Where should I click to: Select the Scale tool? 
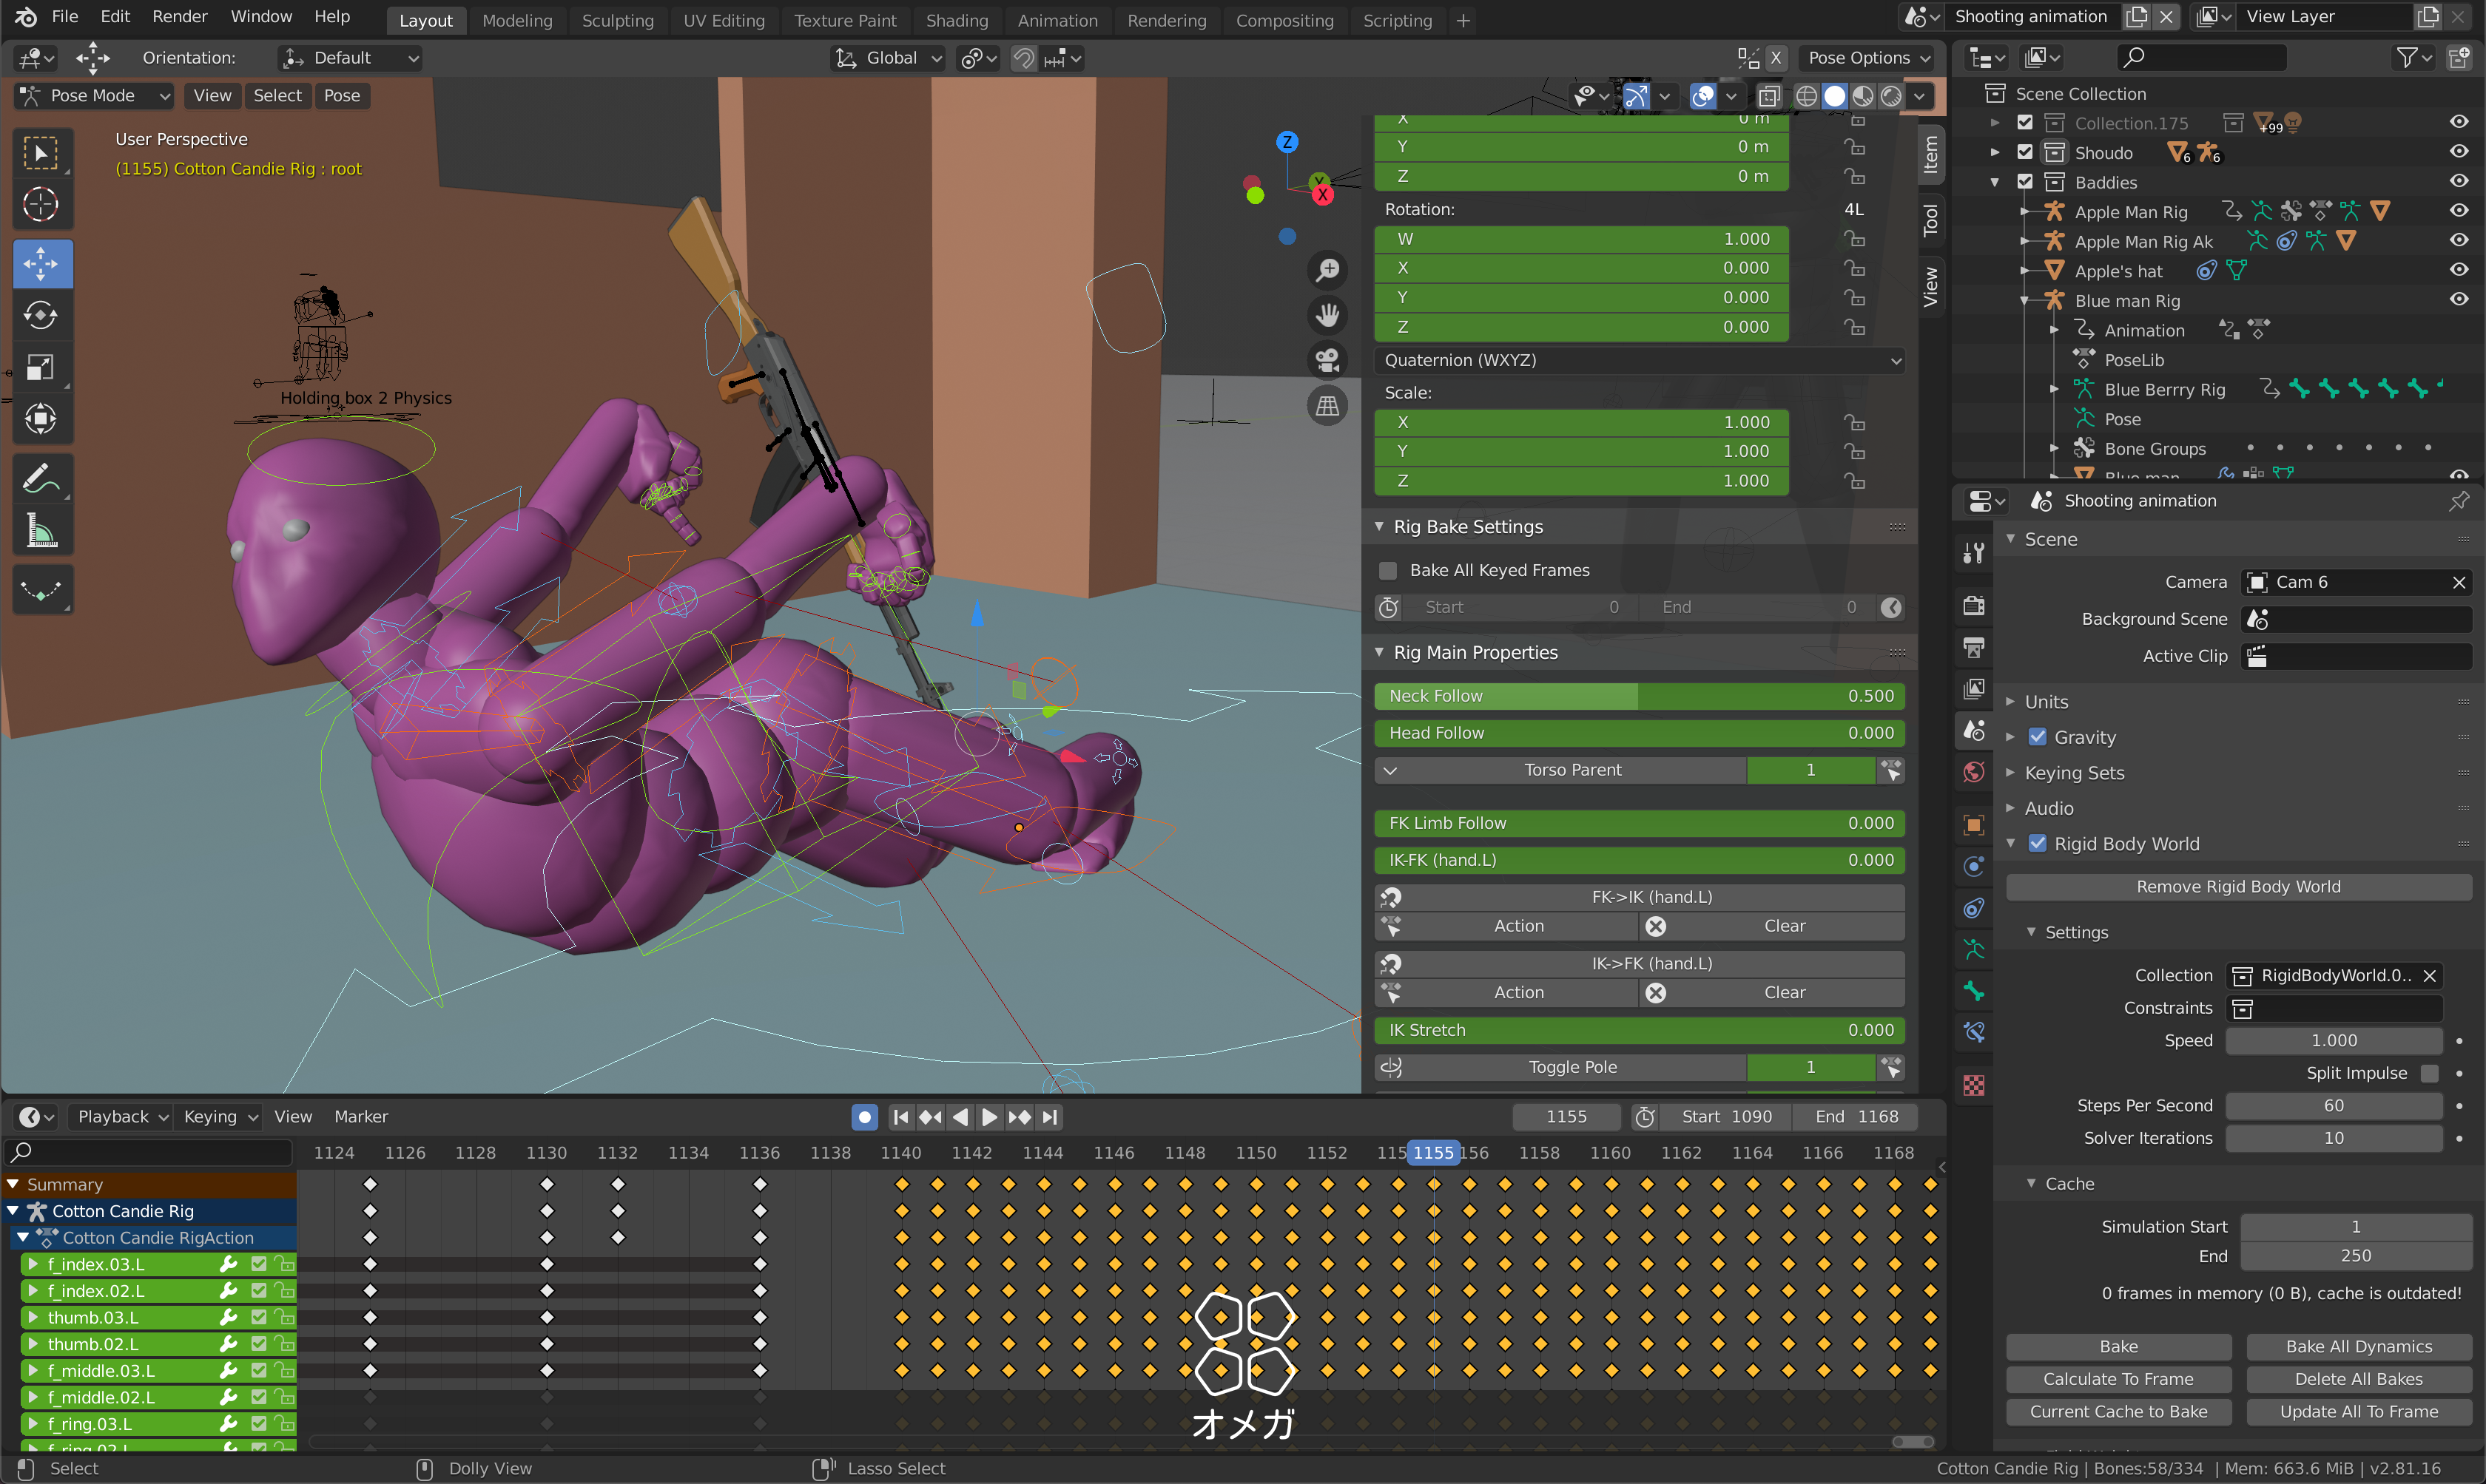[x=41, y=368]
